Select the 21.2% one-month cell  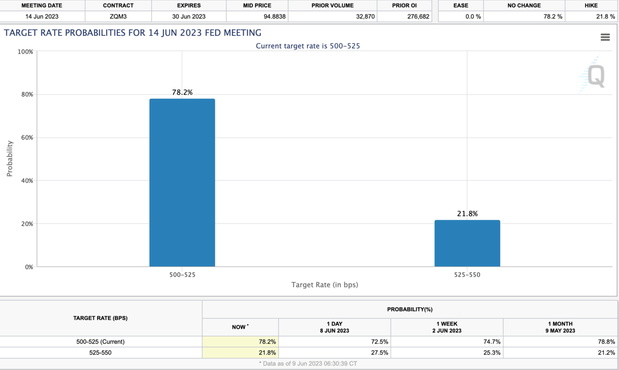pos(560,353)
